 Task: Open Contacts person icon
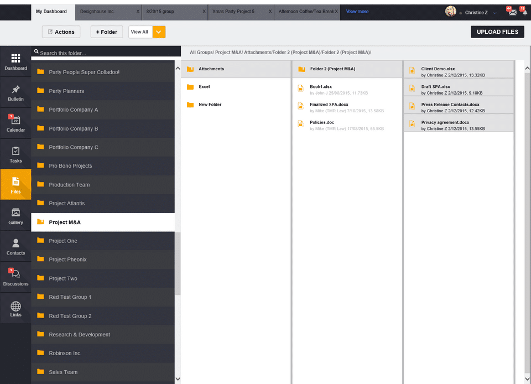[15, 243]
